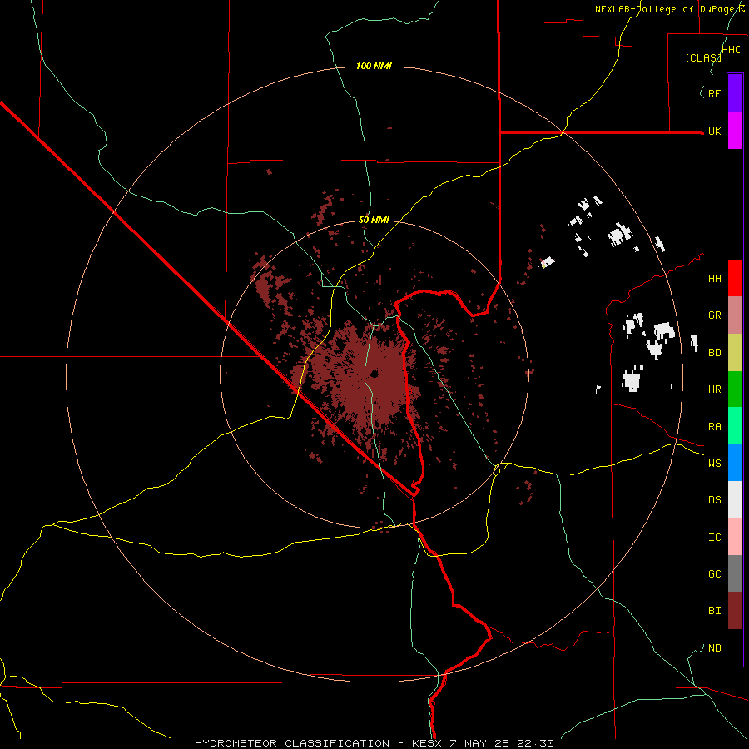Click the DS white legend swatch
The height and width of the screenshot is (749, 749).
[735, 499]
